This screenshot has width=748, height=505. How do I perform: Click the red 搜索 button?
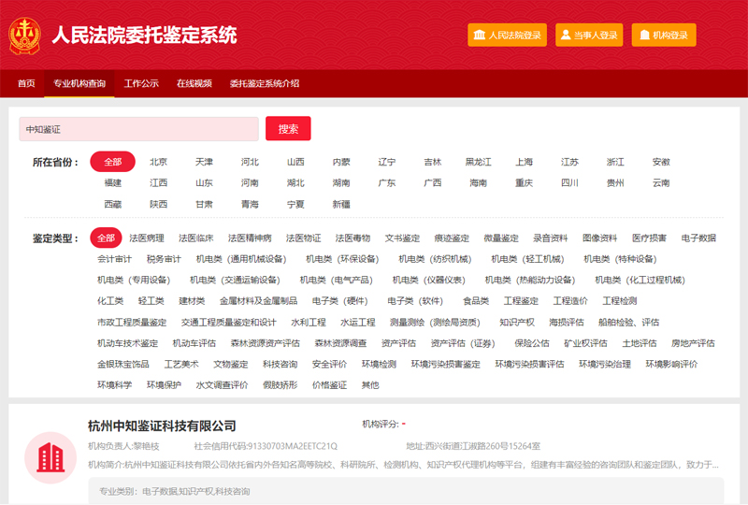pos(288,128)
